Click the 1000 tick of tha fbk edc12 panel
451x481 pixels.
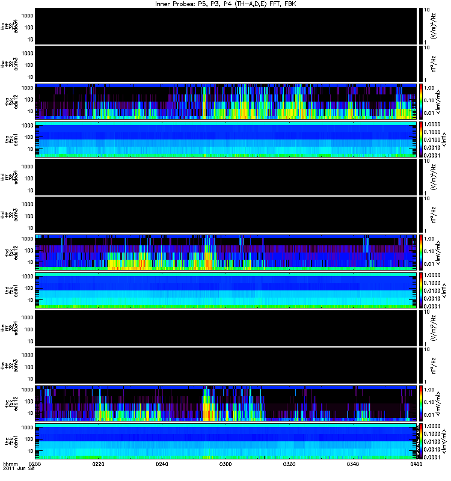click(x=27, y=88)
